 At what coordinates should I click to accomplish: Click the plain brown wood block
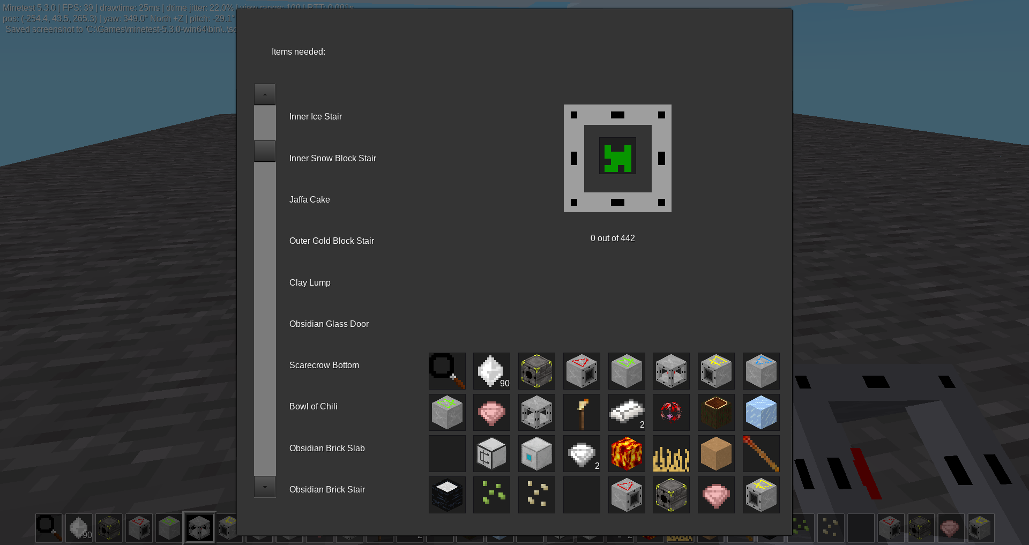click(716, 453)
